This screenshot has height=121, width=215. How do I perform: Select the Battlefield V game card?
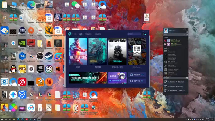78,51
